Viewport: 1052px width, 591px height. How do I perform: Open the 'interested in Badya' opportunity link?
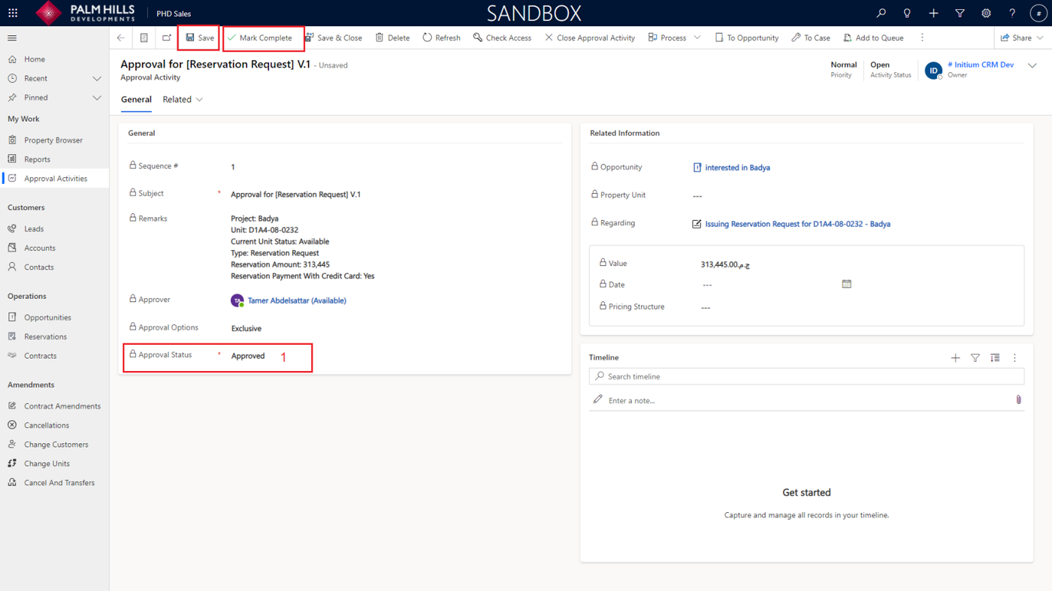point(736,167)
